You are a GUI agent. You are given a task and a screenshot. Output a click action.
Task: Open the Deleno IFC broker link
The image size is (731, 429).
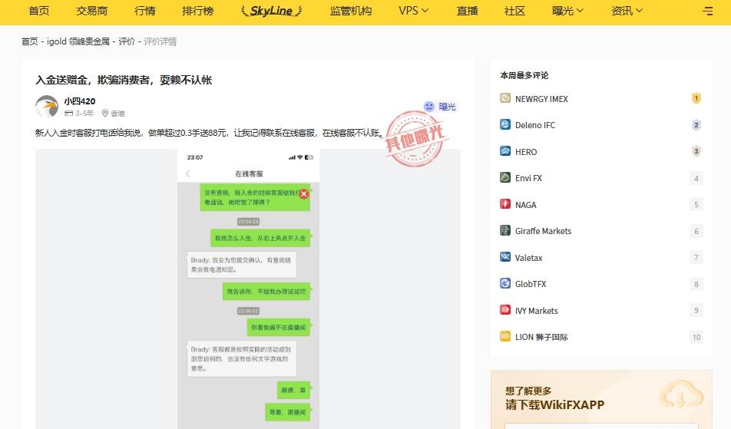coord(535,125)
